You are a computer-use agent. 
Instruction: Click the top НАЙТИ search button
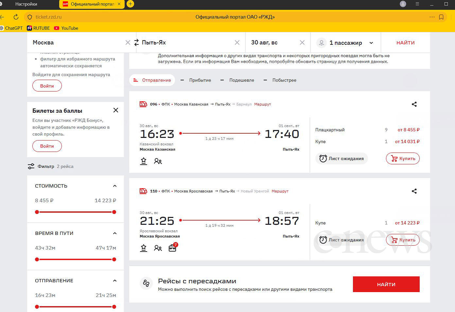[x=406, y=43]
